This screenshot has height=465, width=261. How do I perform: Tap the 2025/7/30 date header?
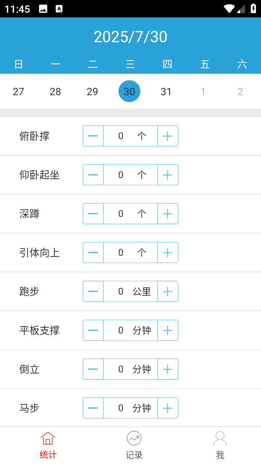[130, 37]
